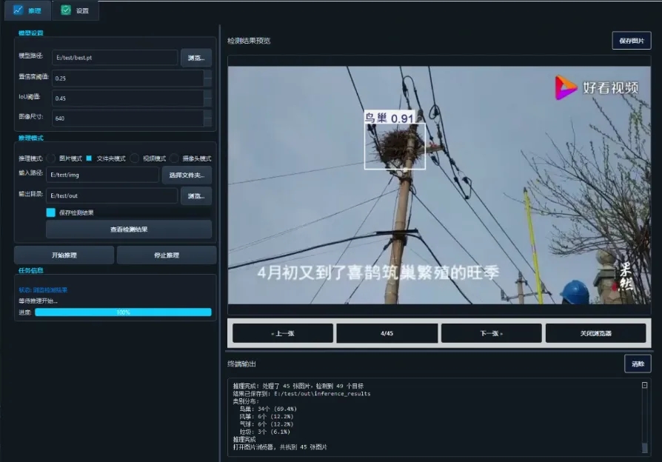Viewport: 662px width, 462px height.
Task: Click the 模型路径 field showing E:/test/best.pt
Action: [115, 58]
